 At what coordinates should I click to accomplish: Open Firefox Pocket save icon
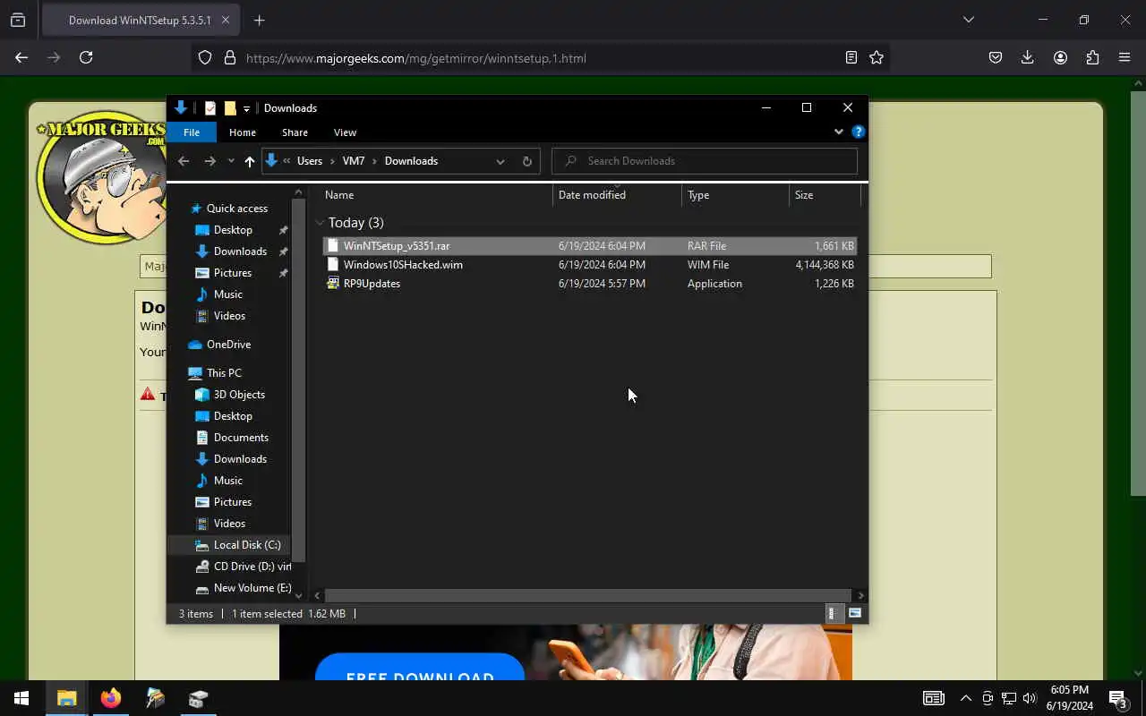click(x=995, y=57)
